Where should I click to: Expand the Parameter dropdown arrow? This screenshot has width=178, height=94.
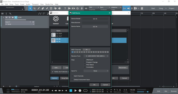(x=22, y=9)
